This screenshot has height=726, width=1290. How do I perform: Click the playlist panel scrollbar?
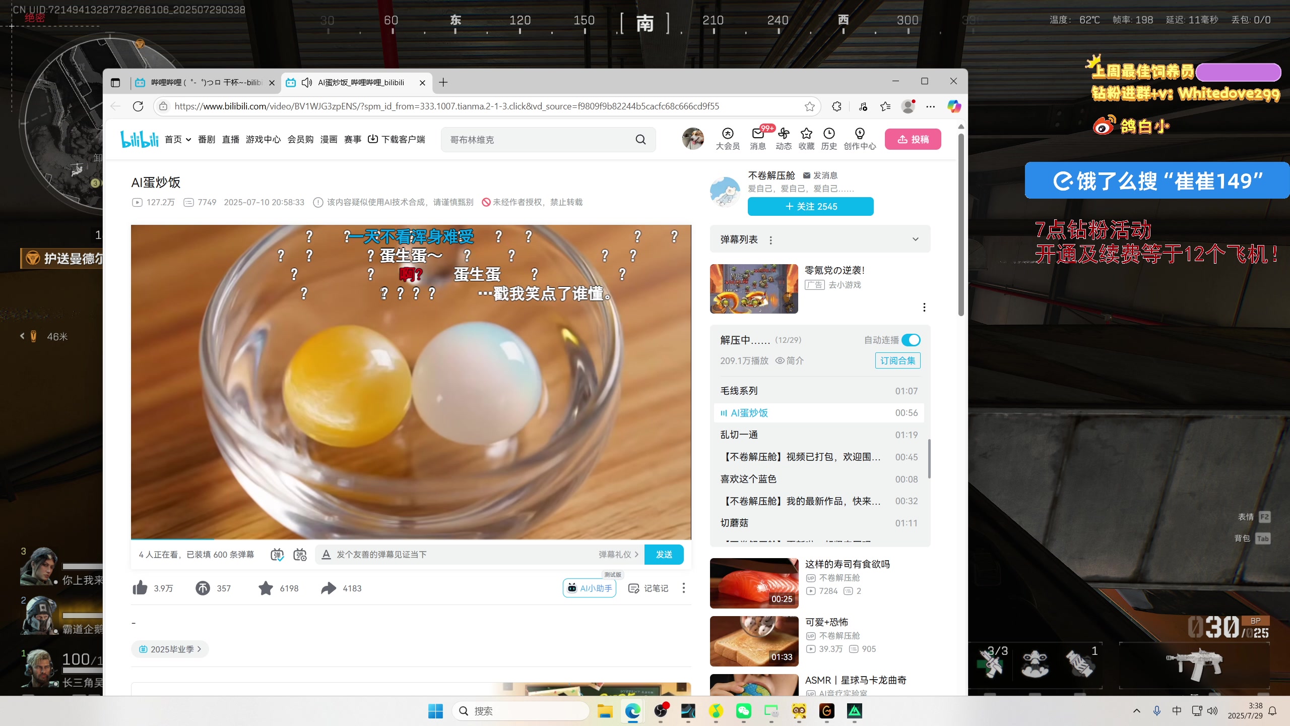pos(929,459)
